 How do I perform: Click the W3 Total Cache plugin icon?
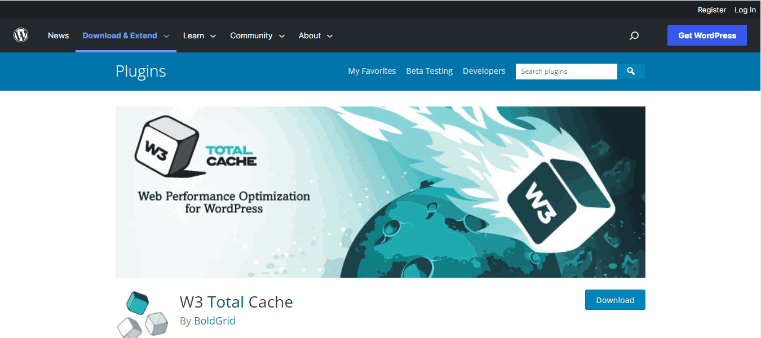click(x=142, y=313)
